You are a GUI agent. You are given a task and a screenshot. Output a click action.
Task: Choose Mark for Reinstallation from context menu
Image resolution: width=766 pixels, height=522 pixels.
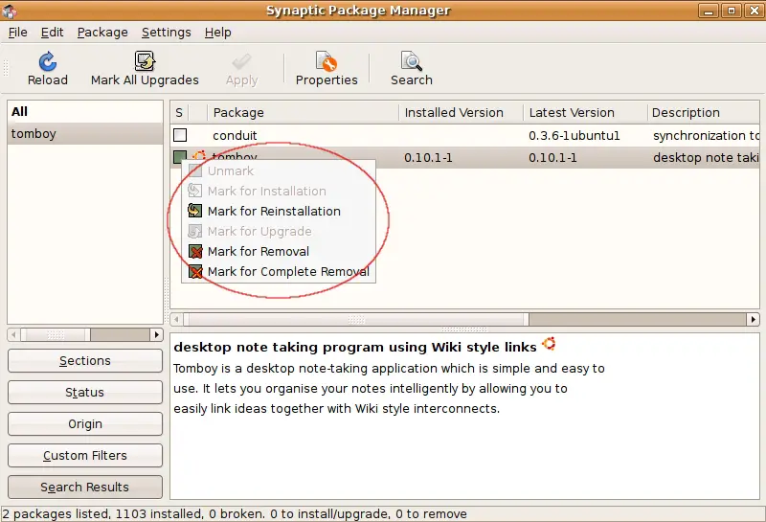[x=279, y=211]
